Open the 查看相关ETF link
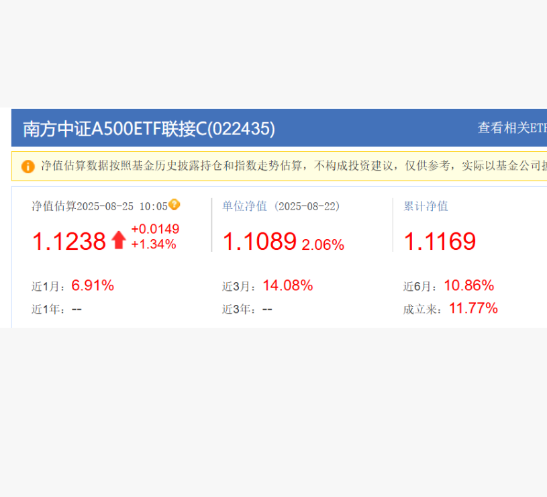547x497 pixels. (512, 128)
